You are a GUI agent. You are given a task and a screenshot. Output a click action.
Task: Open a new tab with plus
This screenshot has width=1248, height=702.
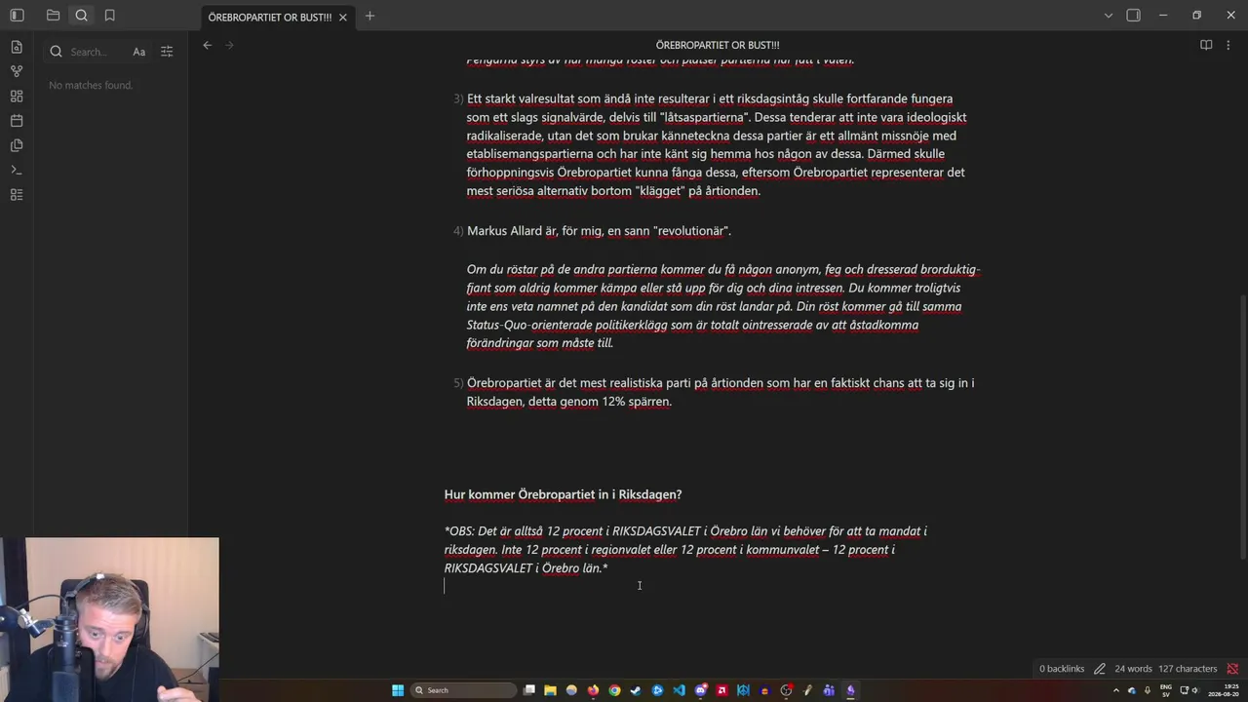[x=370, y=17]
